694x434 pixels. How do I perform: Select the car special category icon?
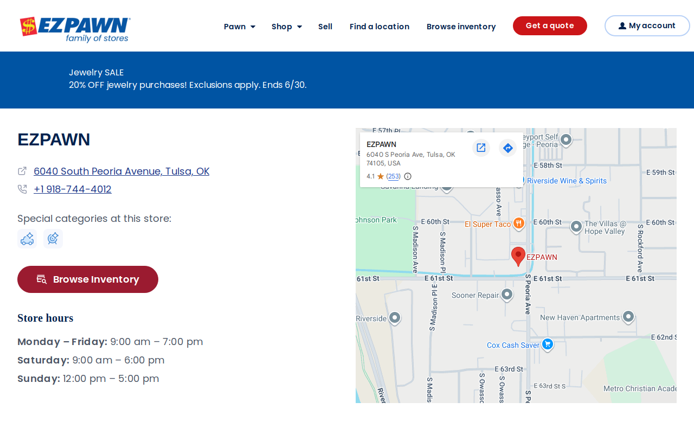point(27,239)
